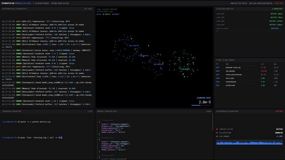The width and height of the screenshot is (285, 160).
Task: Select the node_002 row in Cluster Health
Action: coord(249,17)
